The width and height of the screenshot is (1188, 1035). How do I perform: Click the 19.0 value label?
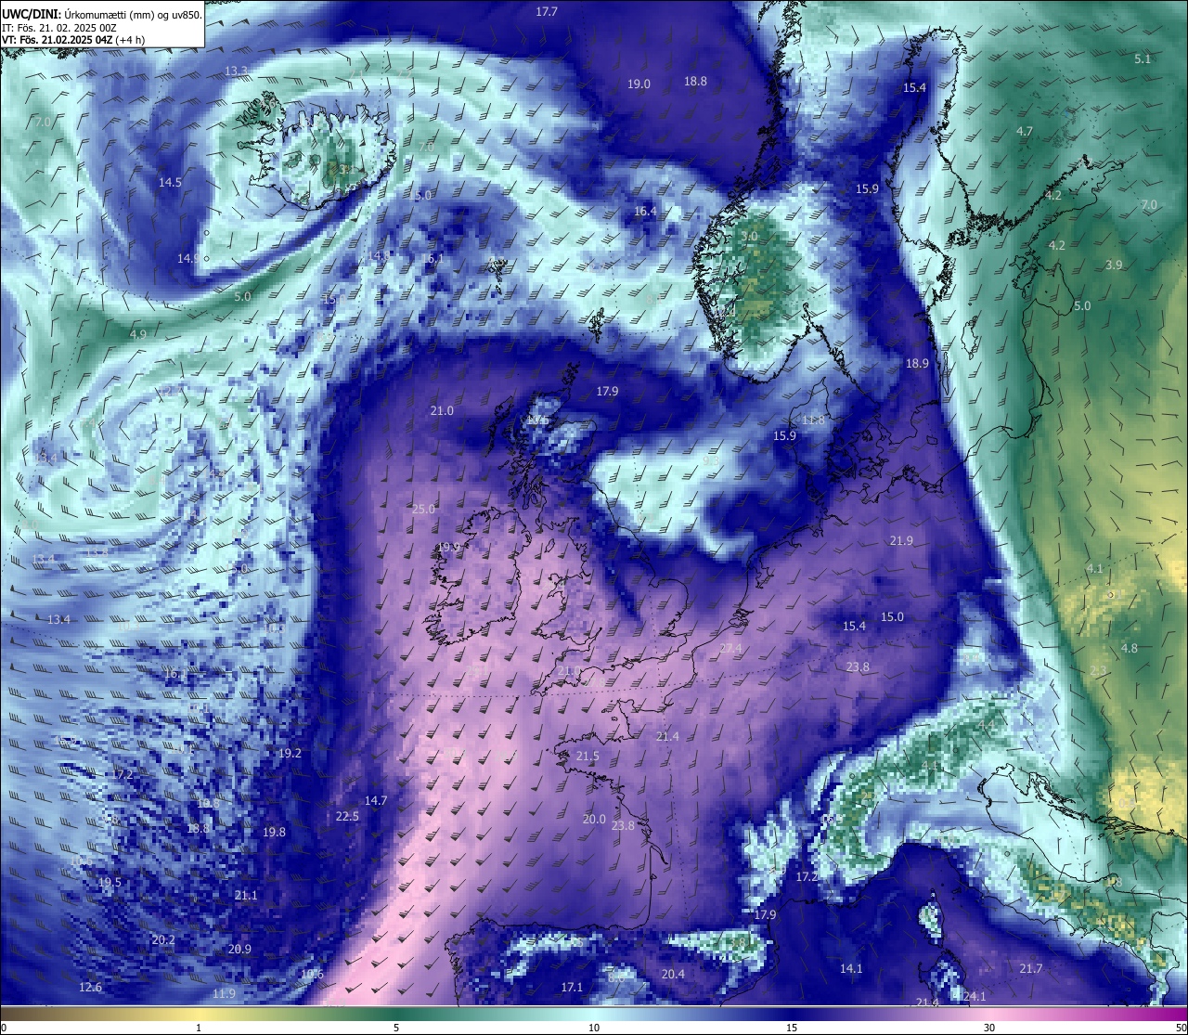tap(639, 84)
